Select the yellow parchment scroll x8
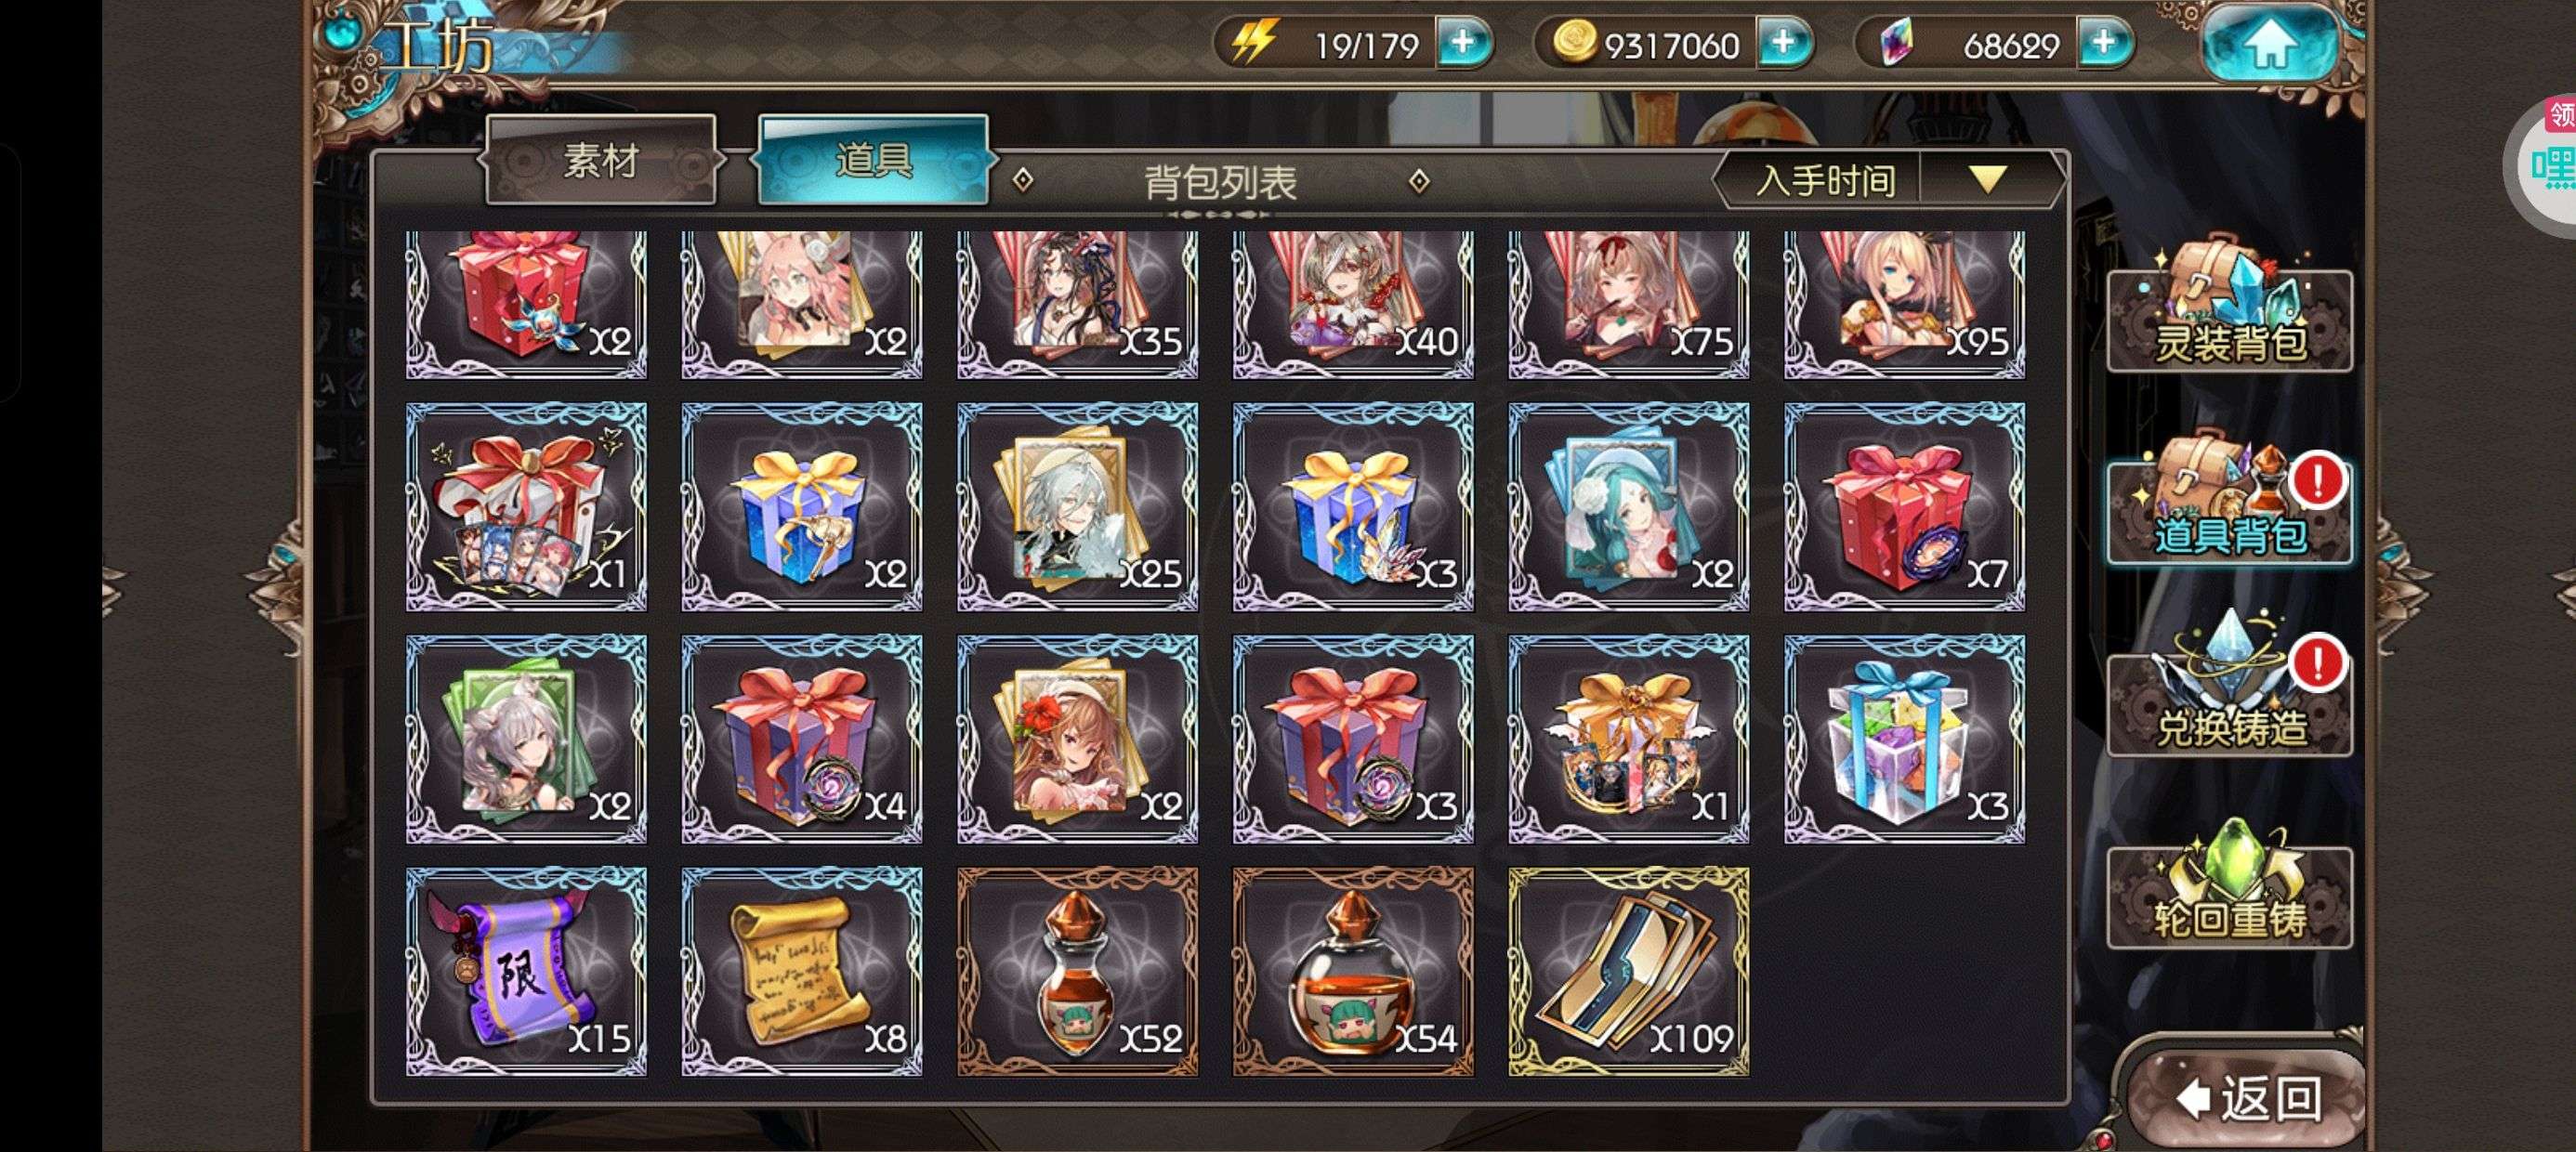Viewport: 2576px width, 1152px height. (802, 971)
